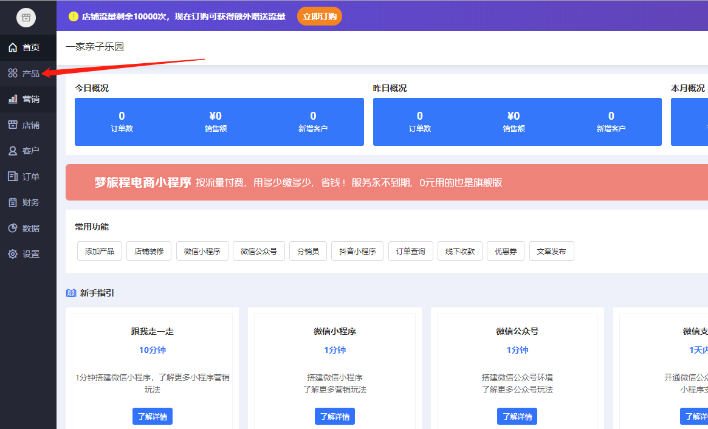Viewport: 708px width, 429px height.
Task: Click the 本月概况 heading
Action: 688,88
